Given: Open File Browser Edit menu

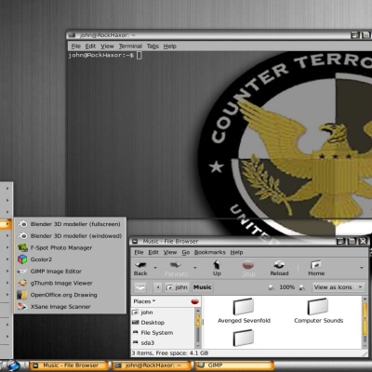Looking at the screenshot, I should point(153,252).
